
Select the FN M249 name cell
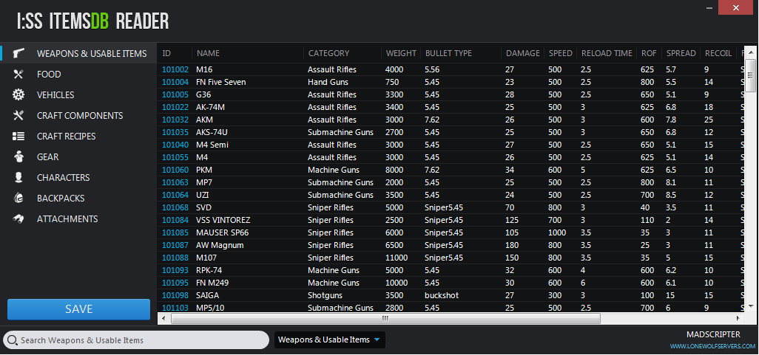pyautogui.click(x=212, y=283)
